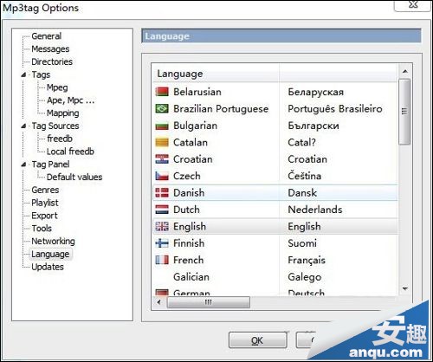Open Local freedb settings page
433x362 pixels.
(70, 152)
